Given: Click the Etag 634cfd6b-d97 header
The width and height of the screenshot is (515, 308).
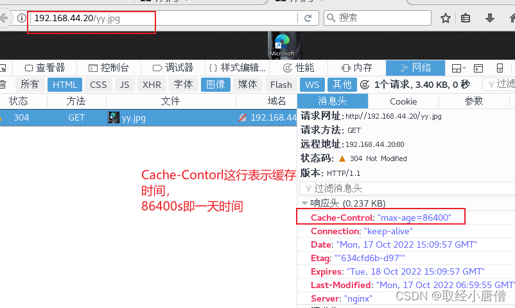Looking at the screenshot, I should (358, 258).
